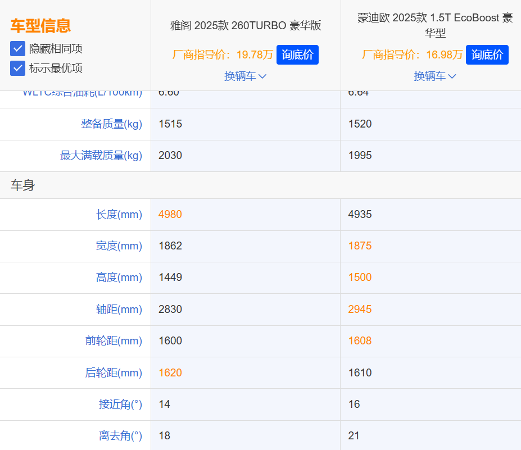Select the highlighted height value 1500
521x450 pixels.
click(360, 278)
